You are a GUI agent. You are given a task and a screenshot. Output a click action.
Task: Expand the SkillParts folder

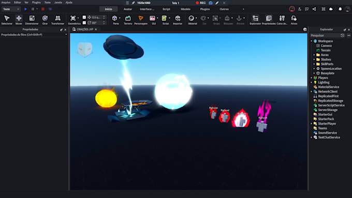click(x=314, y=64)
